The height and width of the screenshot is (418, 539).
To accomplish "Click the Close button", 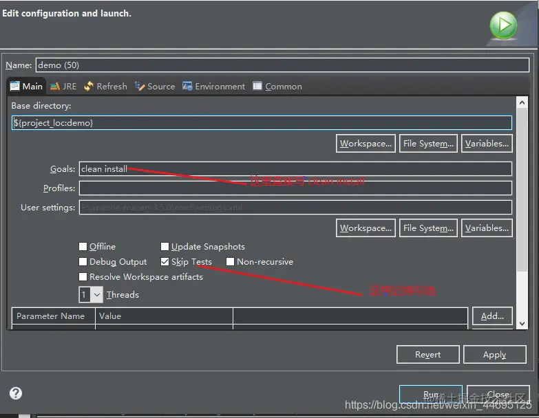I will click(x=498, y=394).
